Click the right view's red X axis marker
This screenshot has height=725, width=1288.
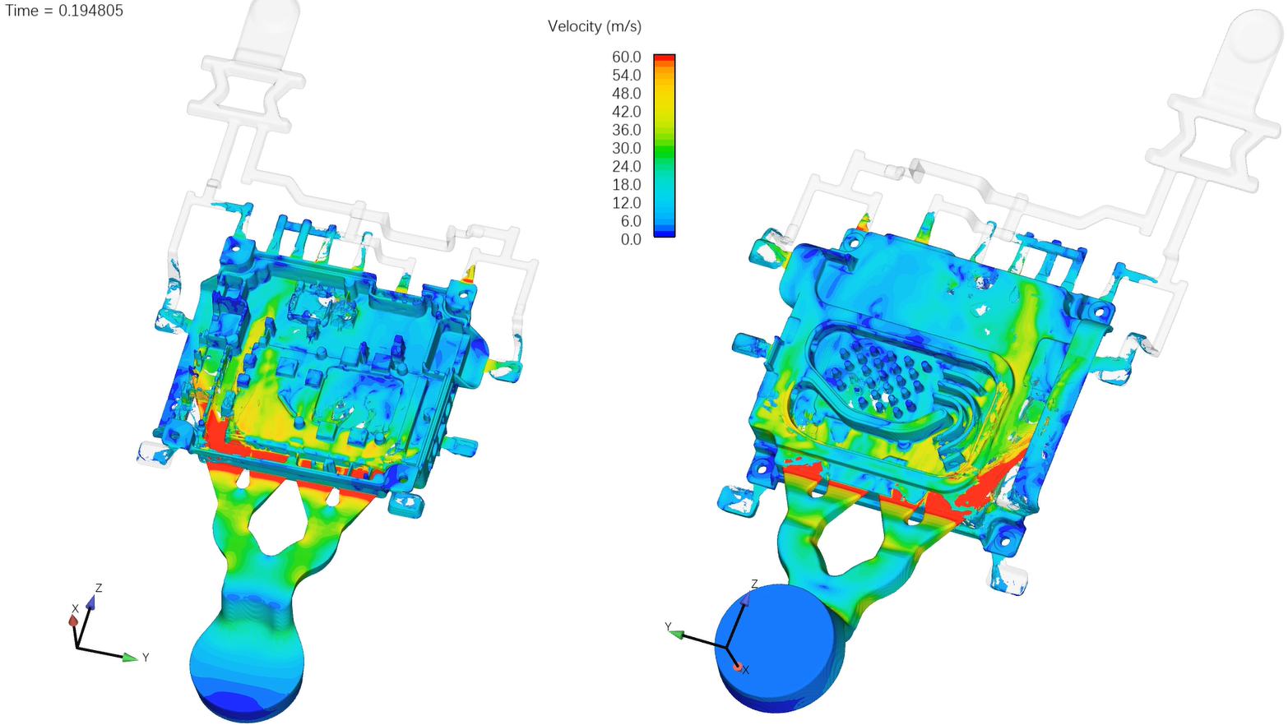coord(738,666)
